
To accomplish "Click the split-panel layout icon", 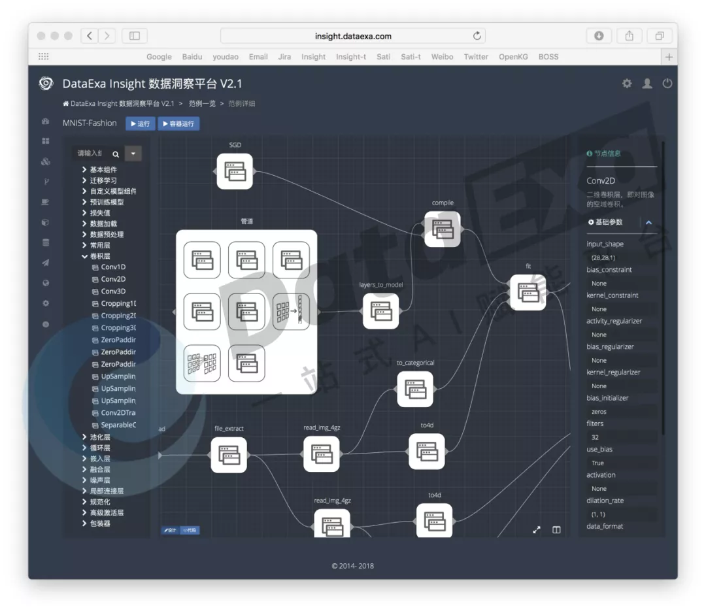I will pyautogui.click(x=556, y=530).
